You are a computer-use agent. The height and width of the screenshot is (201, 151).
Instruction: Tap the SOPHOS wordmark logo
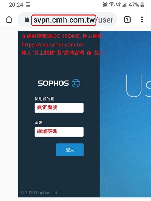click(53, 83)
